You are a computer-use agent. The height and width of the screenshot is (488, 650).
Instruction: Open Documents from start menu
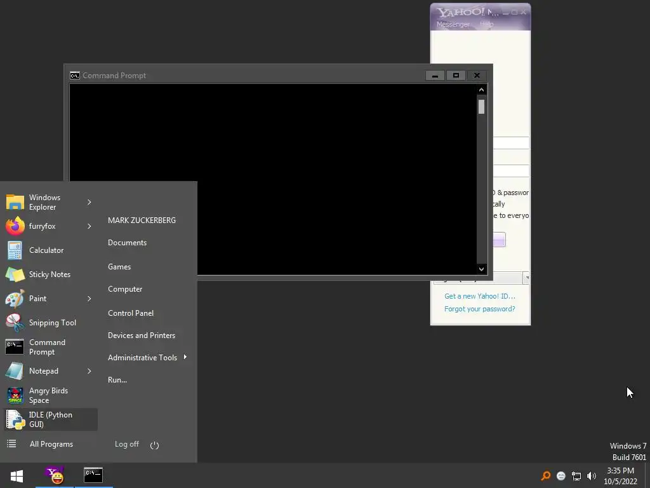[127, 243]
